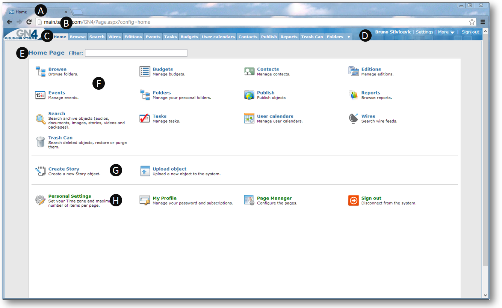Open the Chrome menu button

point(483,22)
